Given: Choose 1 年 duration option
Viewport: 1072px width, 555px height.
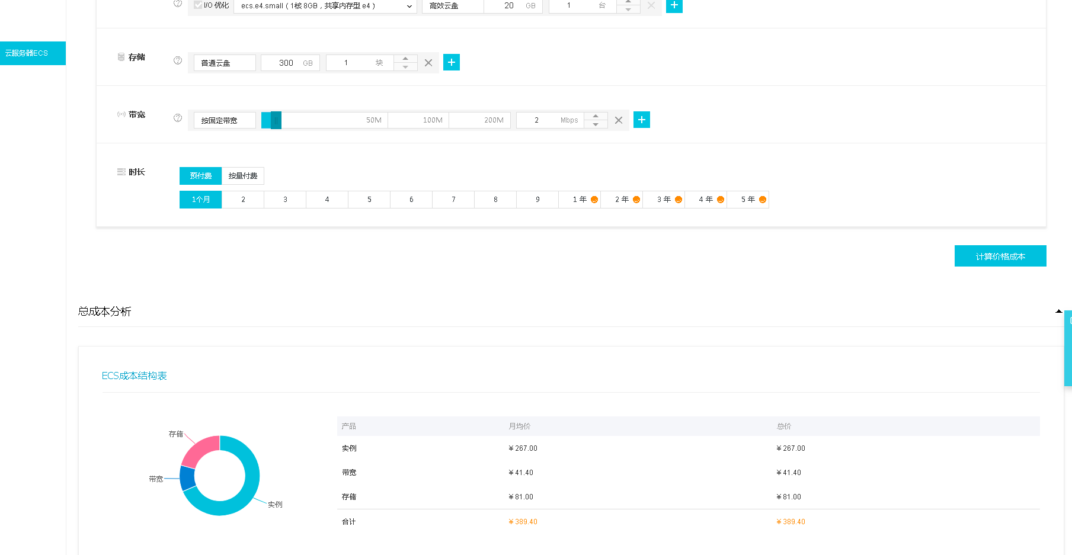Looking at the screenshot, I should 580,200.
